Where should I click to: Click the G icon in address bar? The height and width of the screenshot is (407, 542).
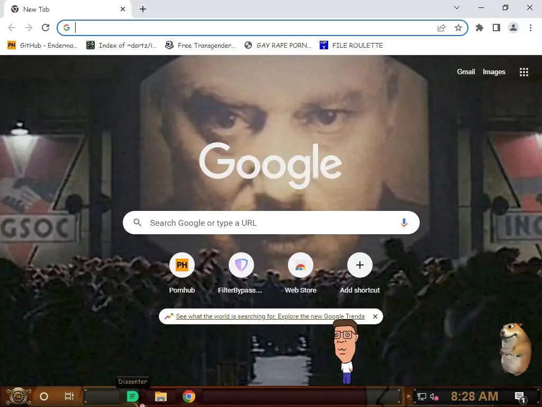[x=66, y=28]
